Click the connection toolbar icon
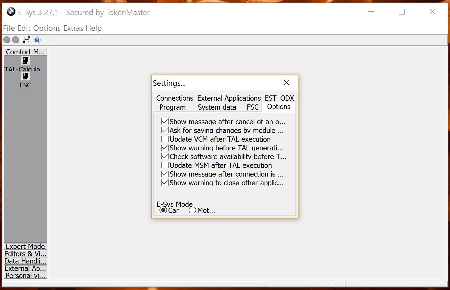The width and height of the screenshot is (450, 290). (26, 40)
